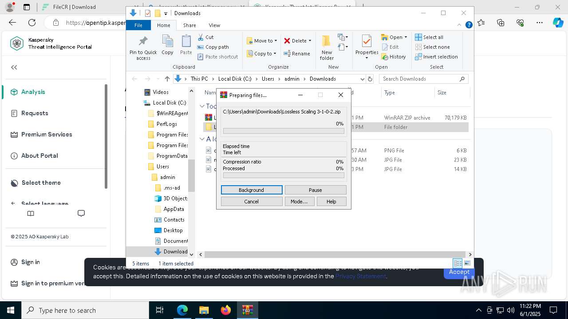
Task: Open the Delete dropdown in ribbon
Action: 297,41
